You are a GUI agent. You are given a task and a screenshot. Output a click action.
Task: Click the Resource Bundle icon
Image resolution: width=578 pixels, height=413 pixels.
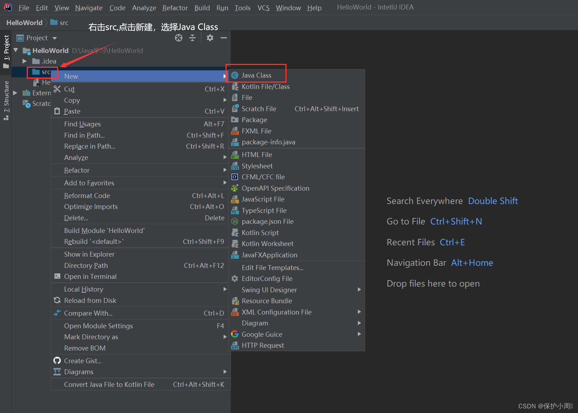[235, 301]
